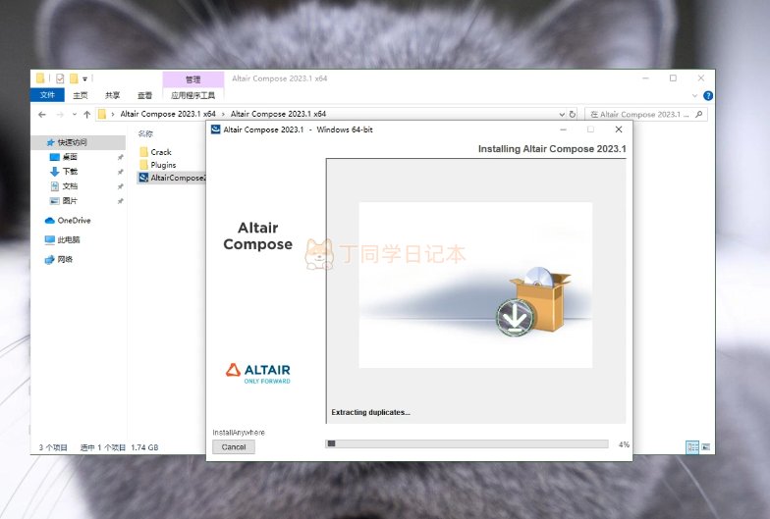Viewport: 770px width, 519px height.
Task: Click the pin icon beside 文档
Action: (120, 186)
